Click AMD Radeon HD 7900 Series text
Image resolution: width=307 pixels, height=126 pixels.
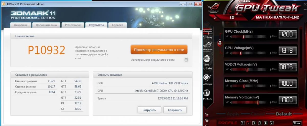[x=170, y=83]
